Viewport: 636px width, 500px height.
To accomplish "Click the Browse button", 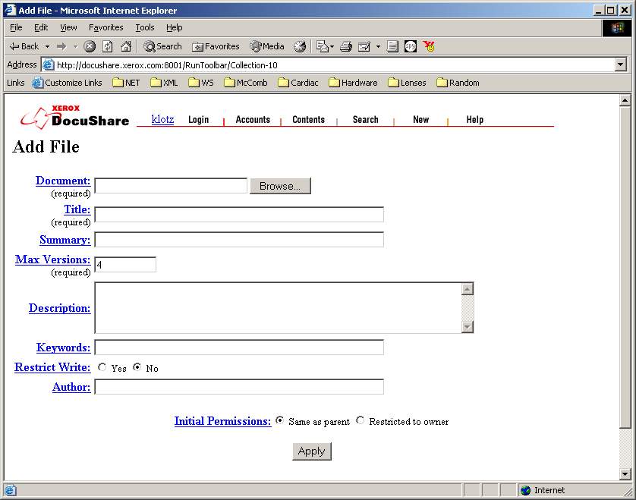I will [280, 186].
